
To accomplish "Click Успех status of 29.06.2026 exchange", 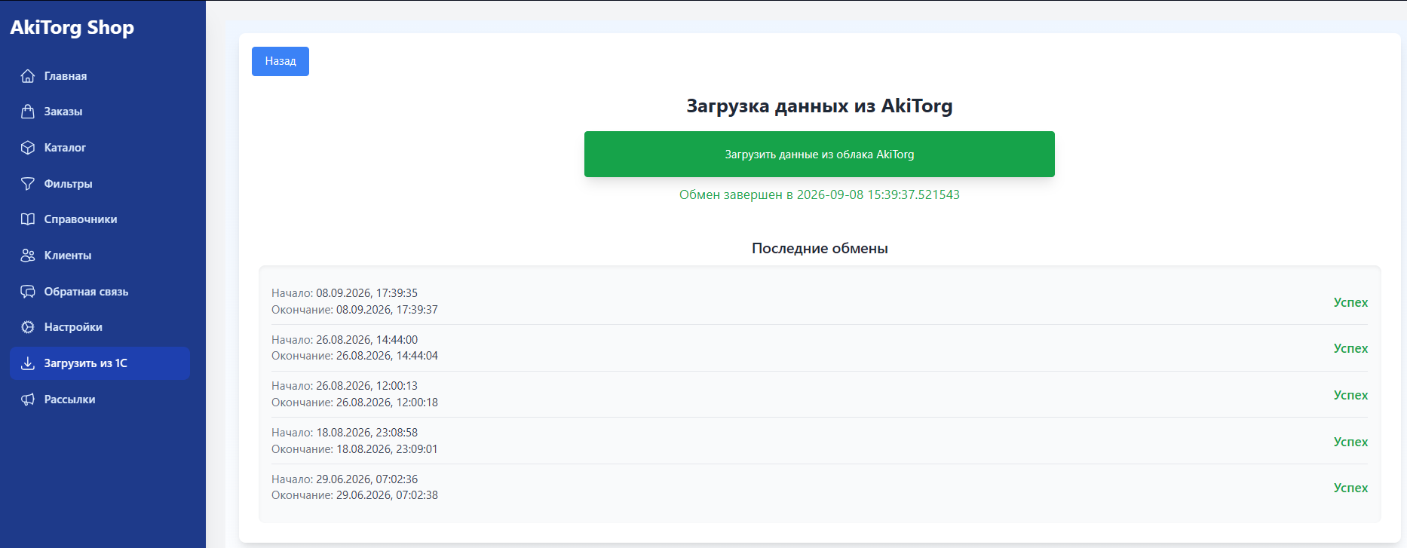I will [1350, 488].
